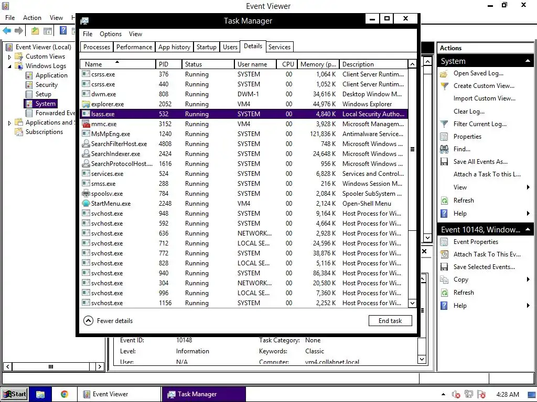Collapse the System actions section
This screenshot has width=537, height=402.
click(x=528, y=61)
